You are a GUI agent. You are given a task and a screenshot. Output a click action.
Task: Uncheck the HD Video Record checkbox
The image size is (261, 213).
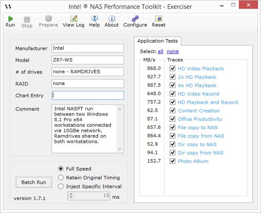172,94
